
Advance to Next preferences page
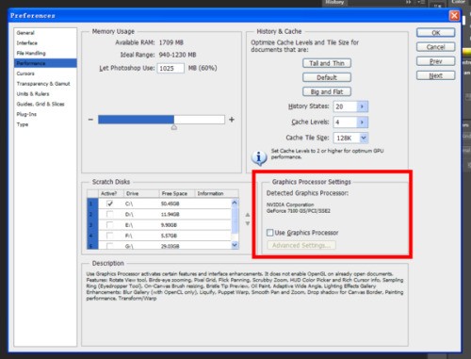pos(435,75)
